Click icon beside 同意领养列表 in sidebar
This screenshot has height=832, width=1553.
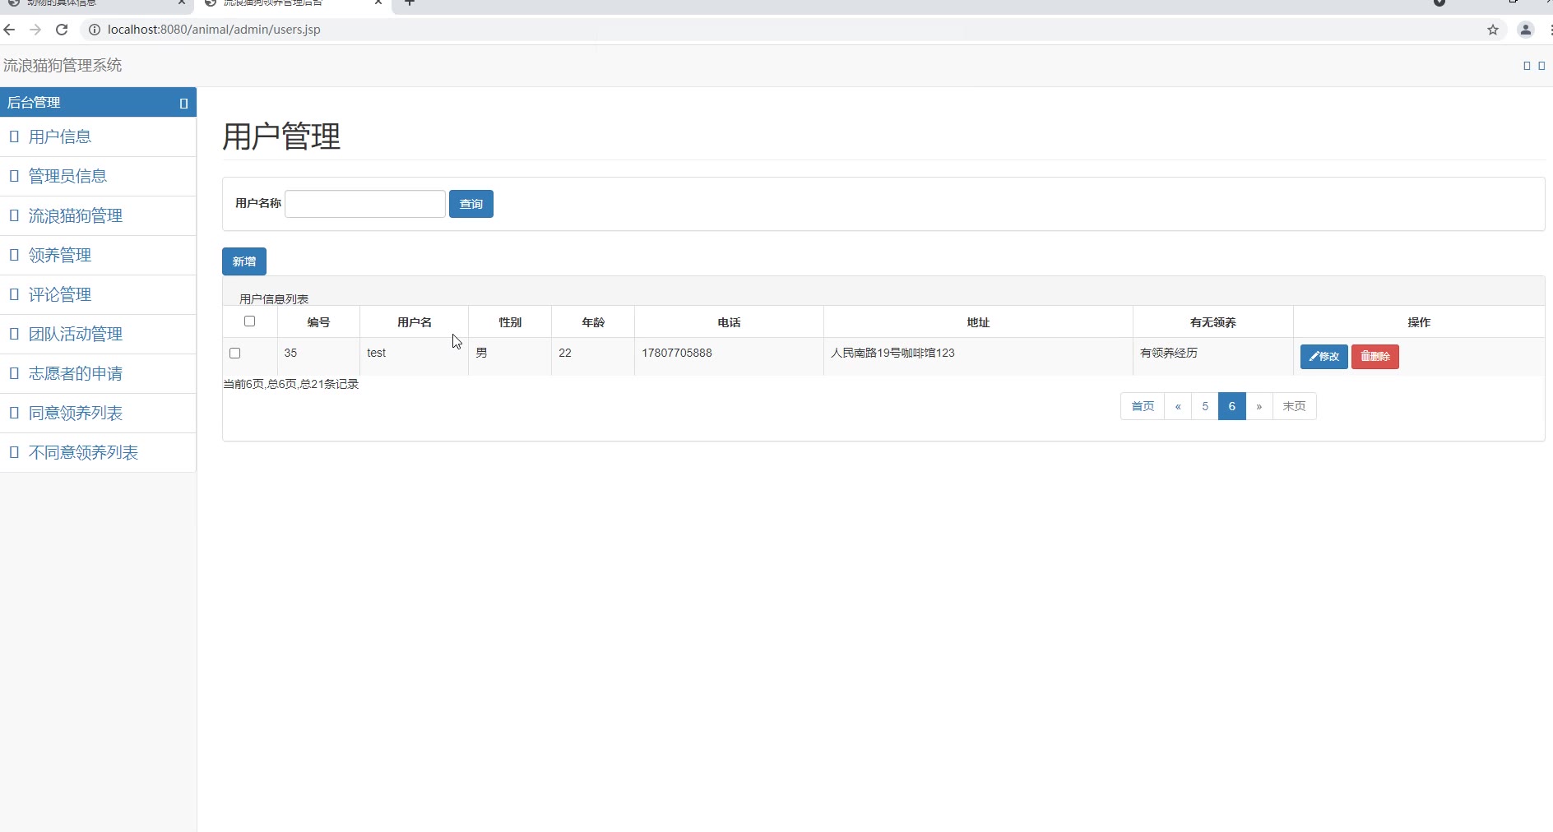coord(14,413)
